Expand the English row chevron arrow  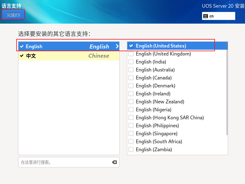tap(117, 46)
